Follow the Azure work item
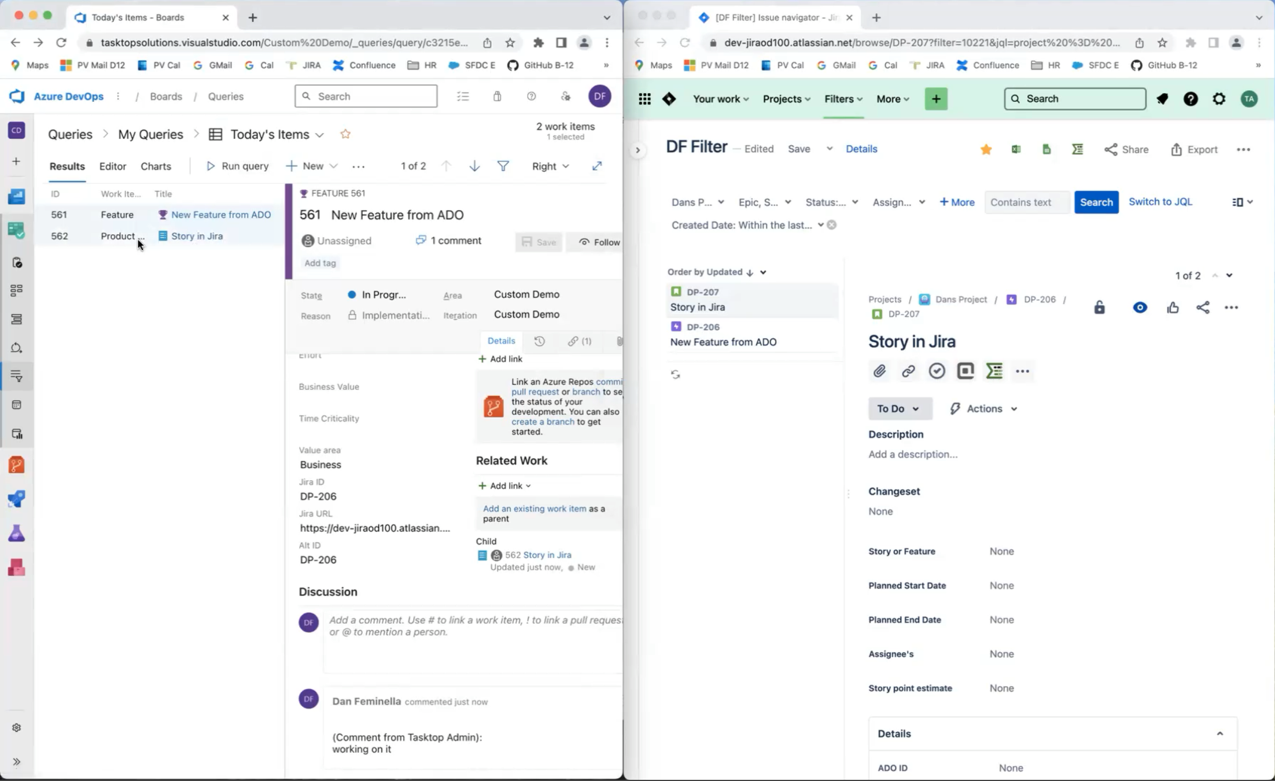 (x=598, y=242)
